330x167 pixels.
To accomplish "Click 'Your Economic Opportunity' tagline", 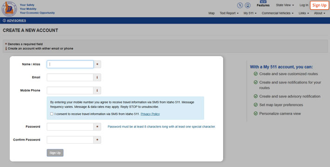I will pyautogui.click(x=37, y=13).
